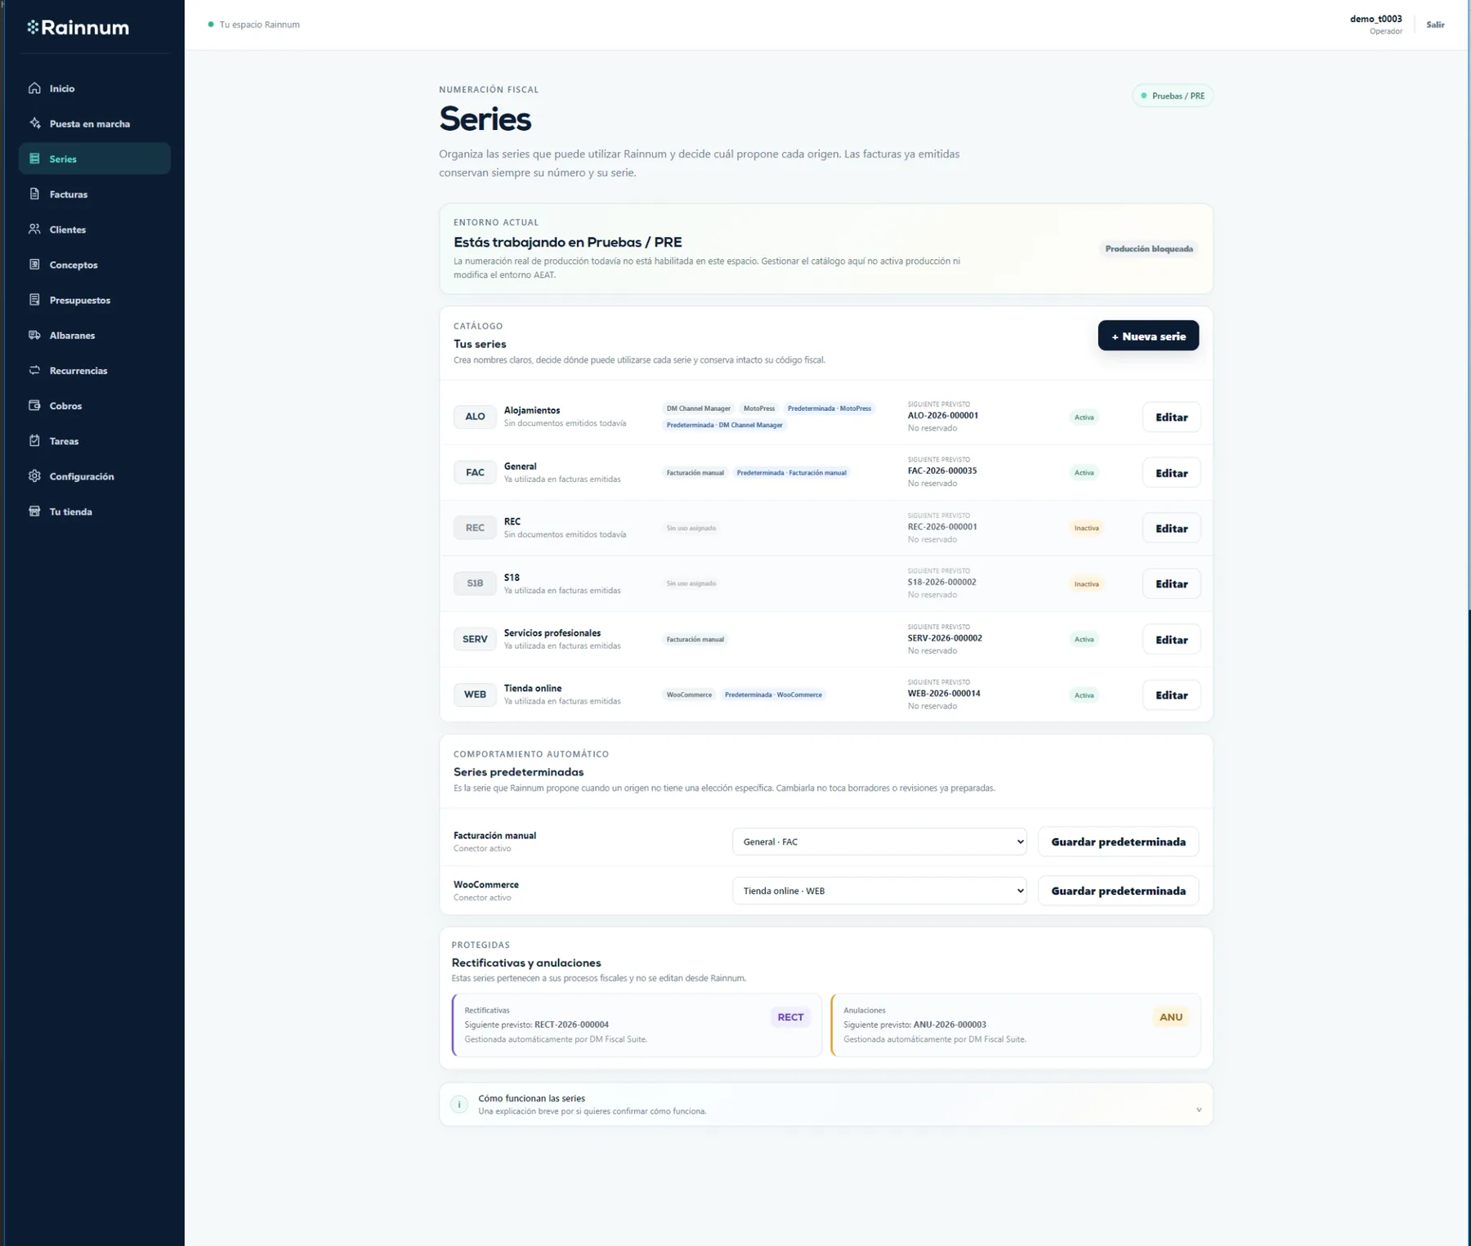The image size is (1471, 1246).
Task: Click Salir to log out
Action: coord(1435,25)
